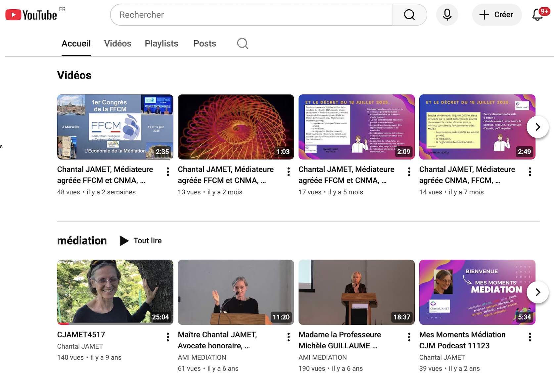Show next videos in Vidéos row
The height and width of the screenshot is (382, 554).
pyautogui.click(x=537, y=127)
